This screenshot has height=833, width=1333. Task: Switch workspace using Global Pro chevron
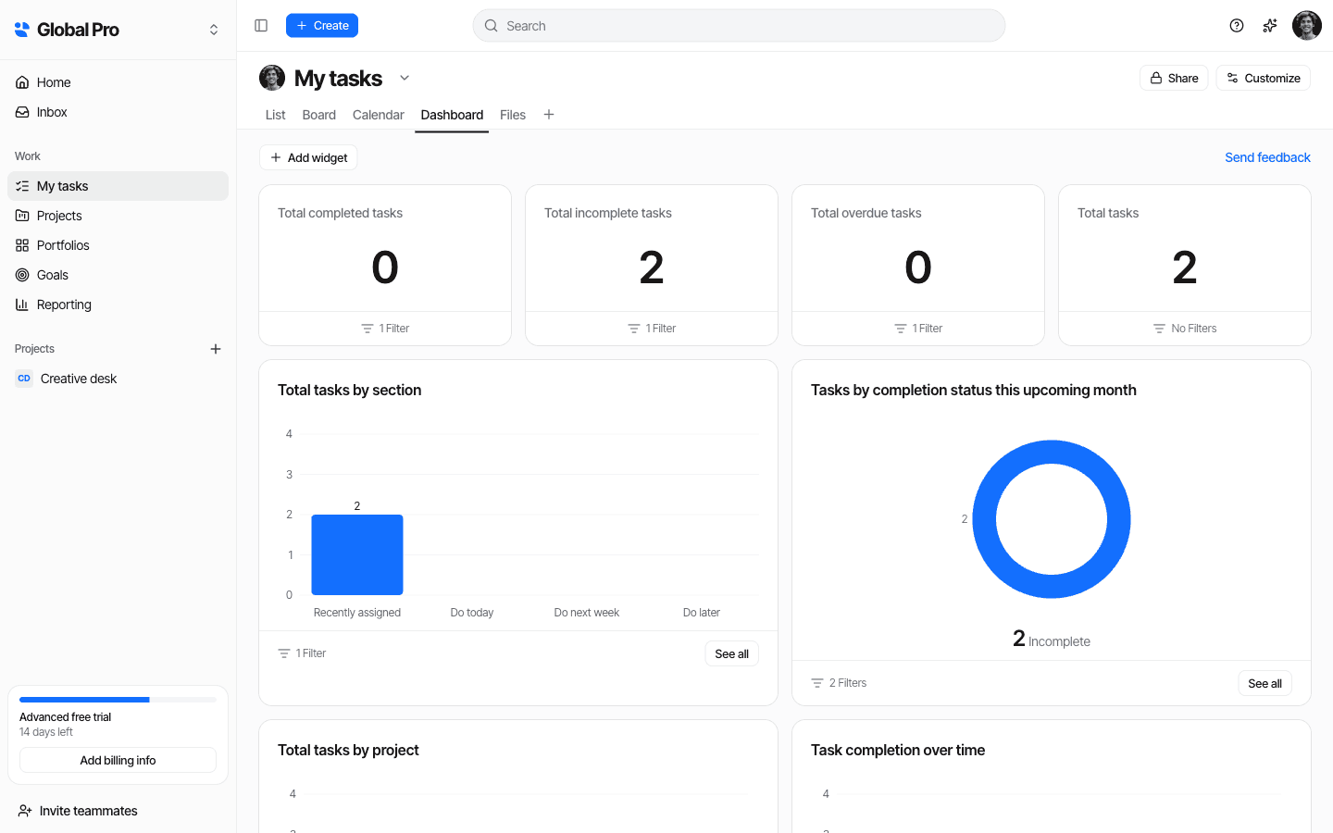[x=214, y=30]
